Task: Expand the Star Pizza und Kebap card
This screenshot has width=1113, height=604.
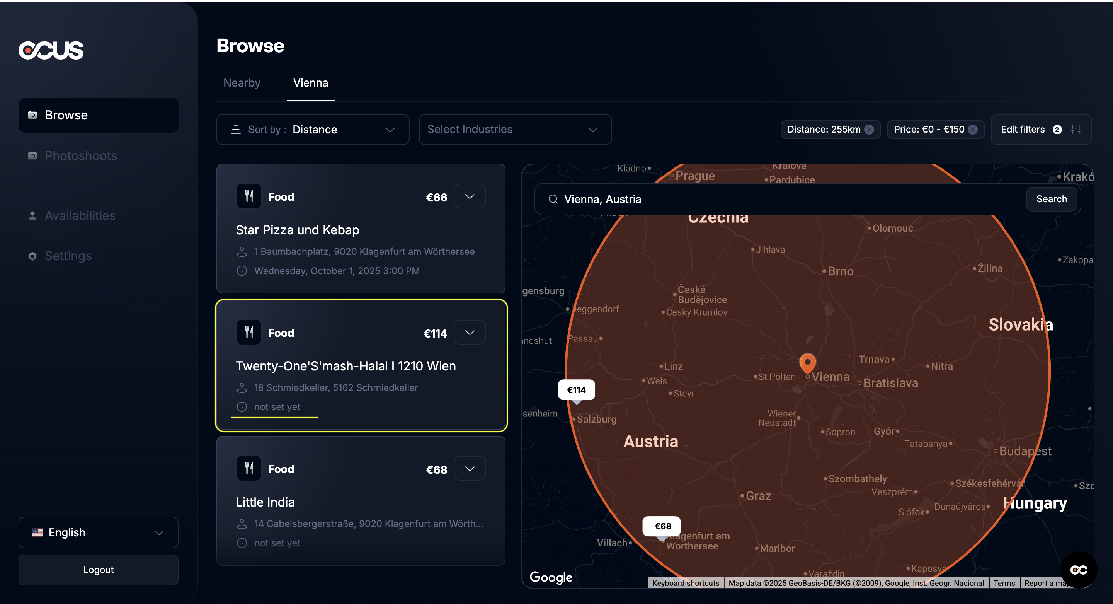Action: [470, 196]
